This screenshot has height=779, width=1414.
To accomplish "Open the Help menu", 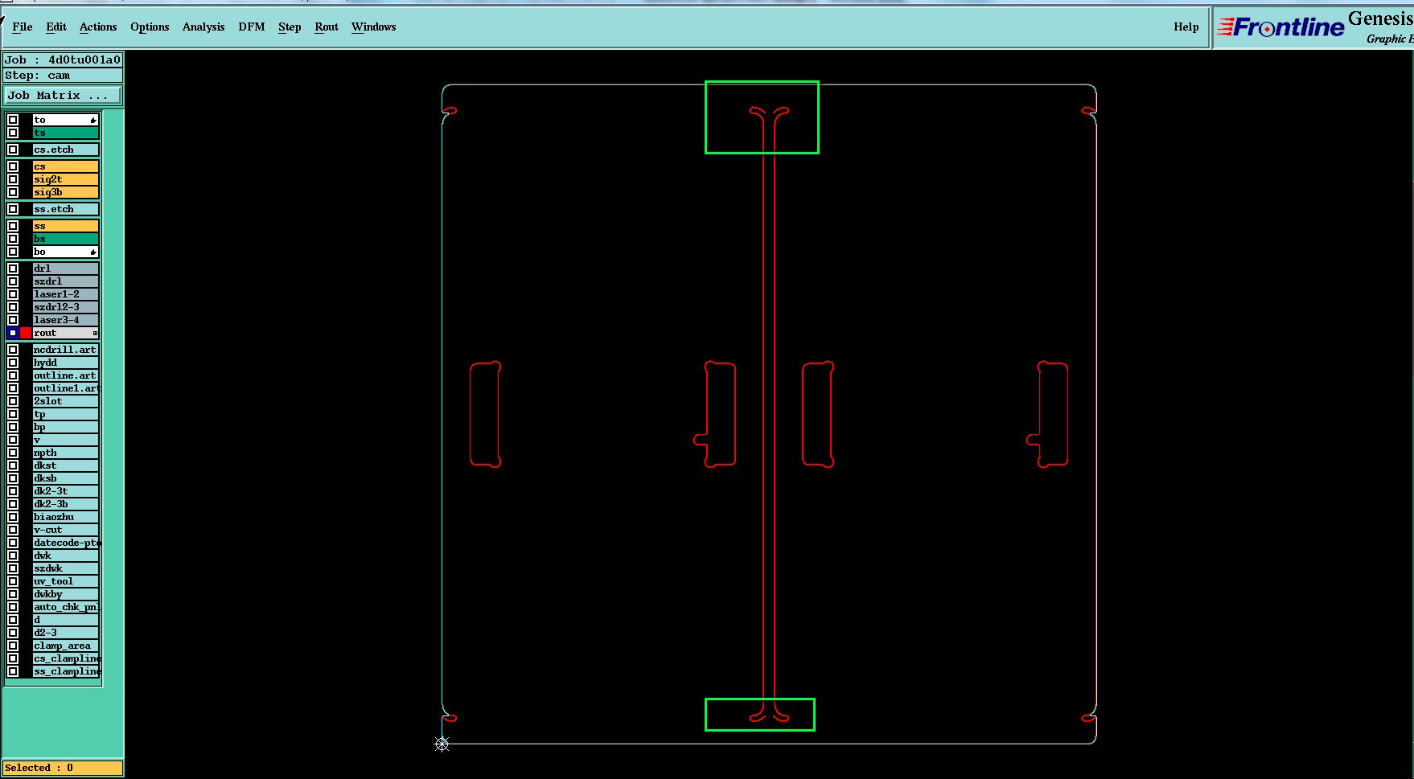I will pos(1186,27).
